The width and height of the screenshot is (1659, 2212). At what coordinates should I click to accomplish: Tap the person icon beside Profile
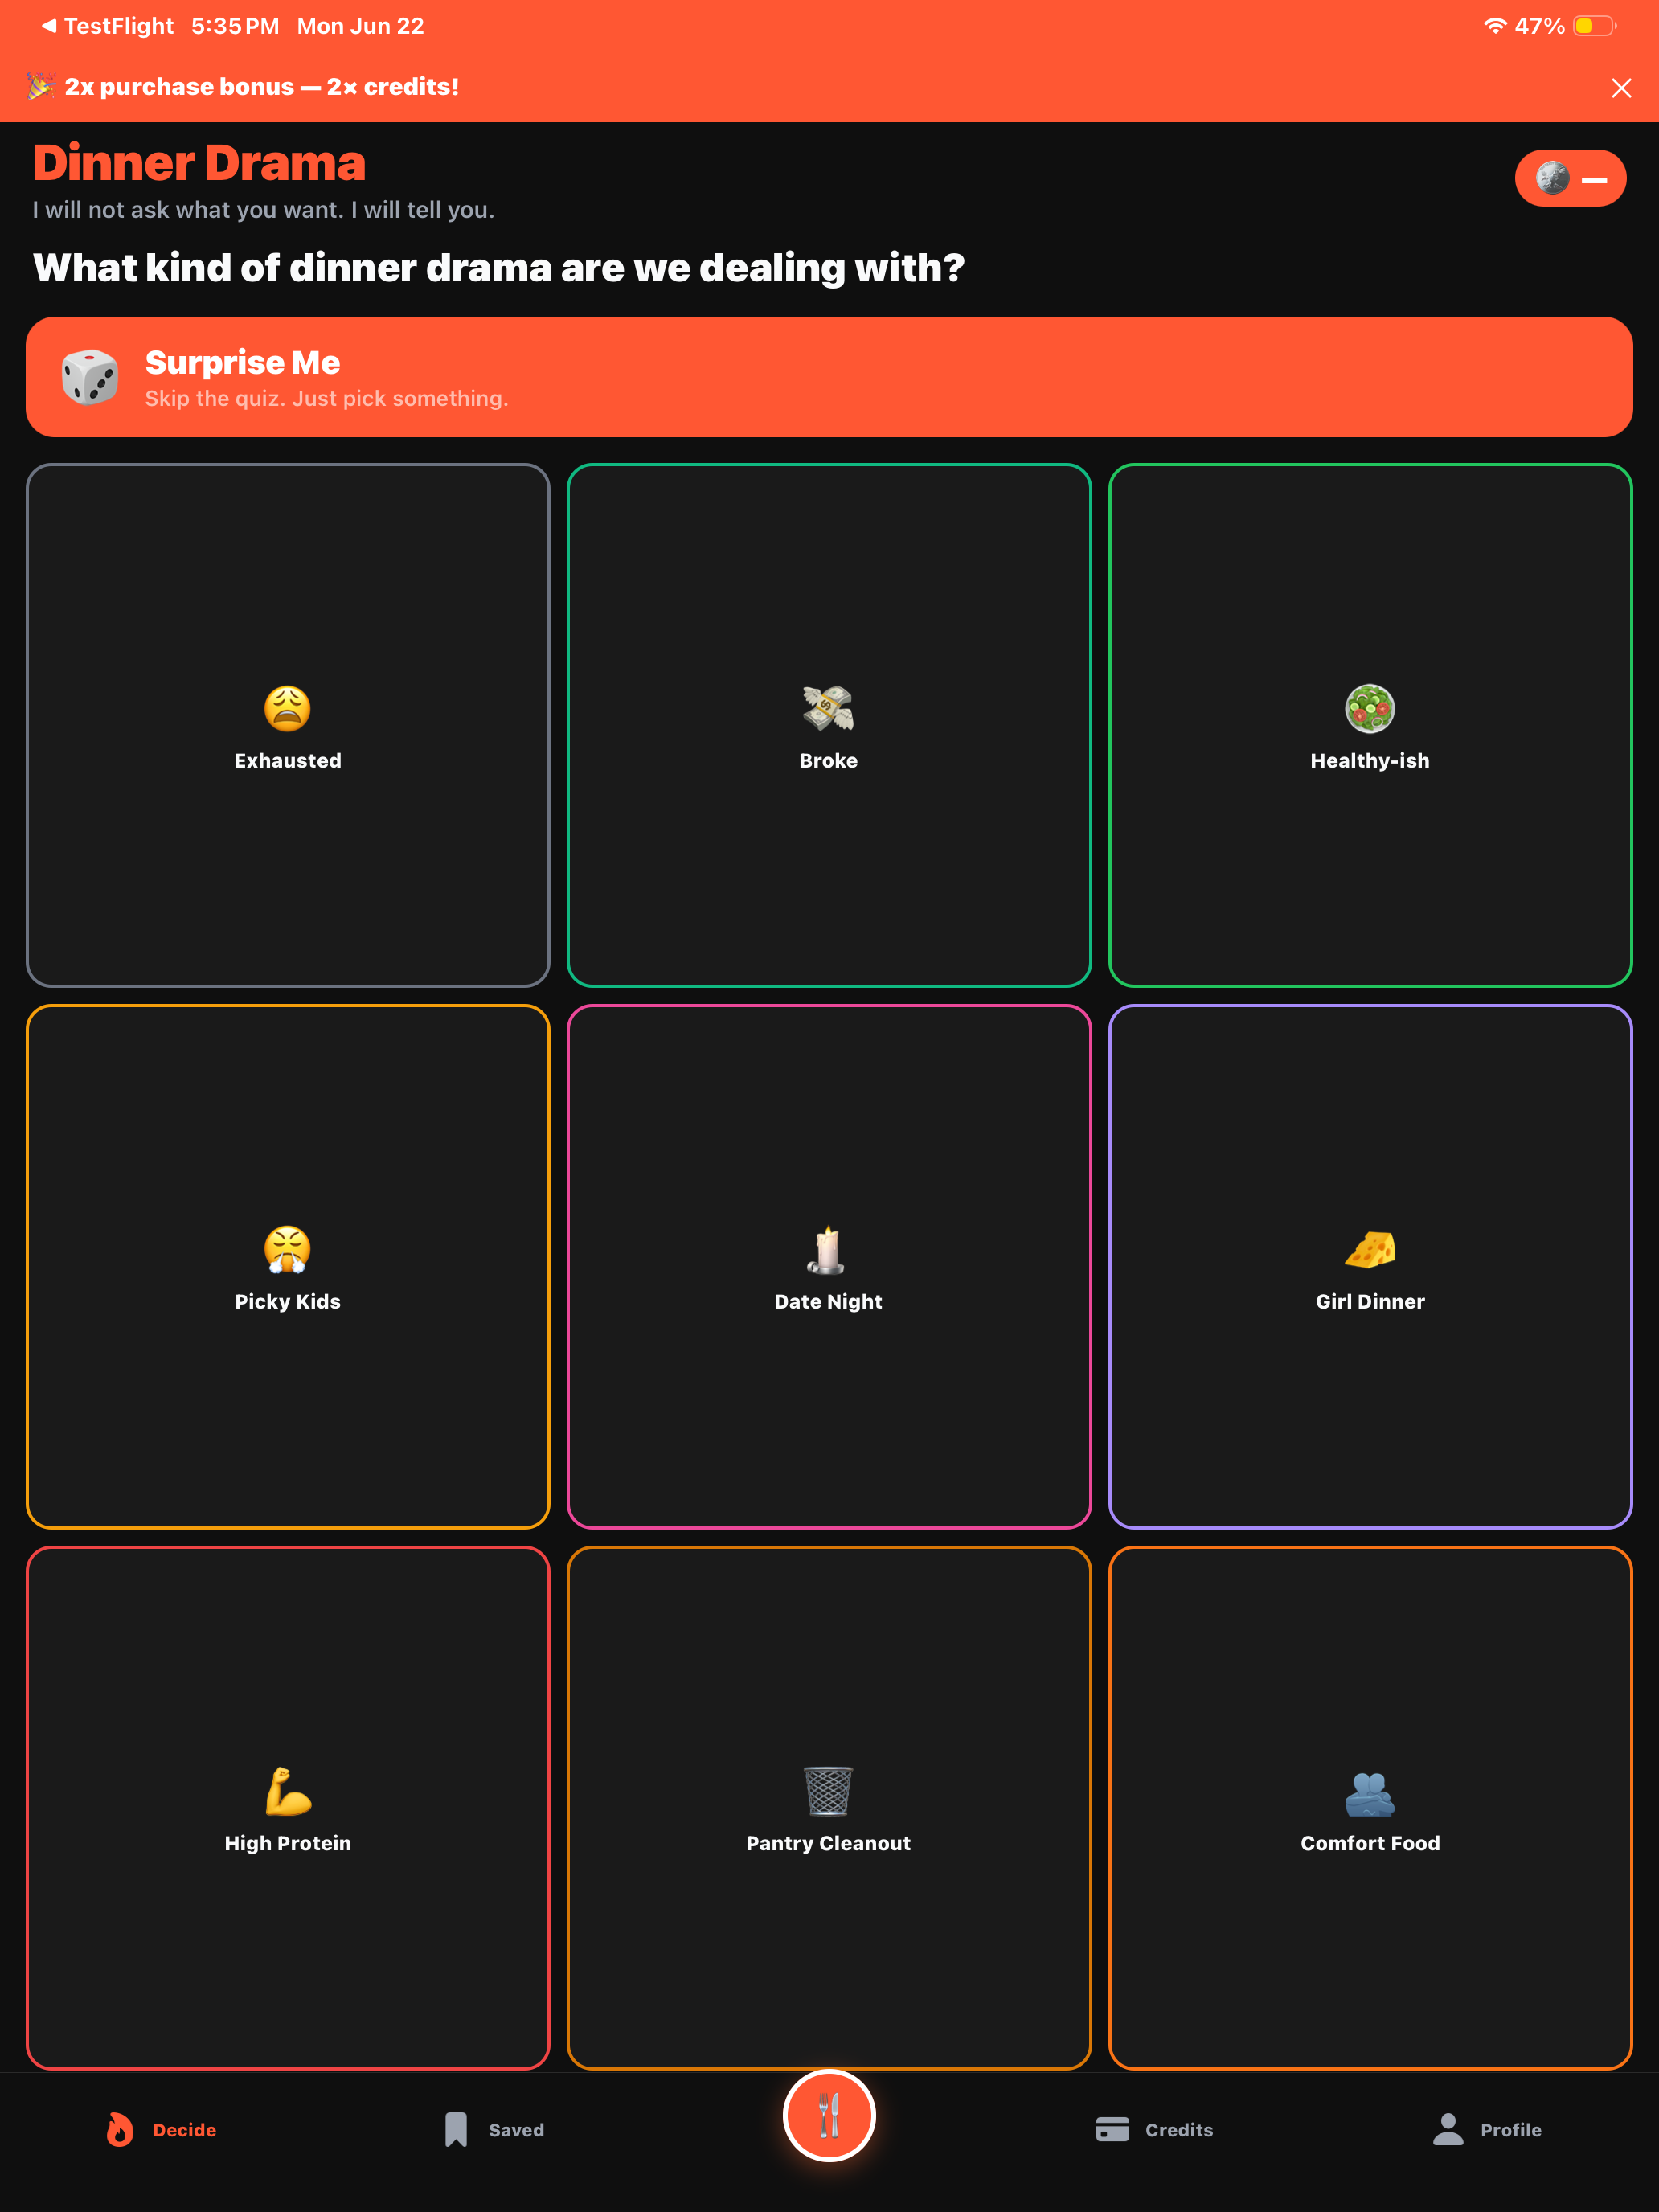coord(1448,2130)
